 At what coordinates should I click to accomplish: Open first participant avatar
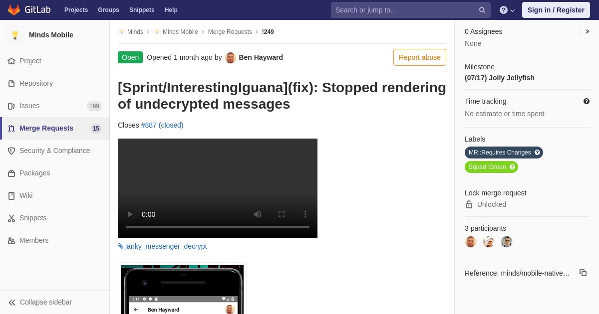471,242
